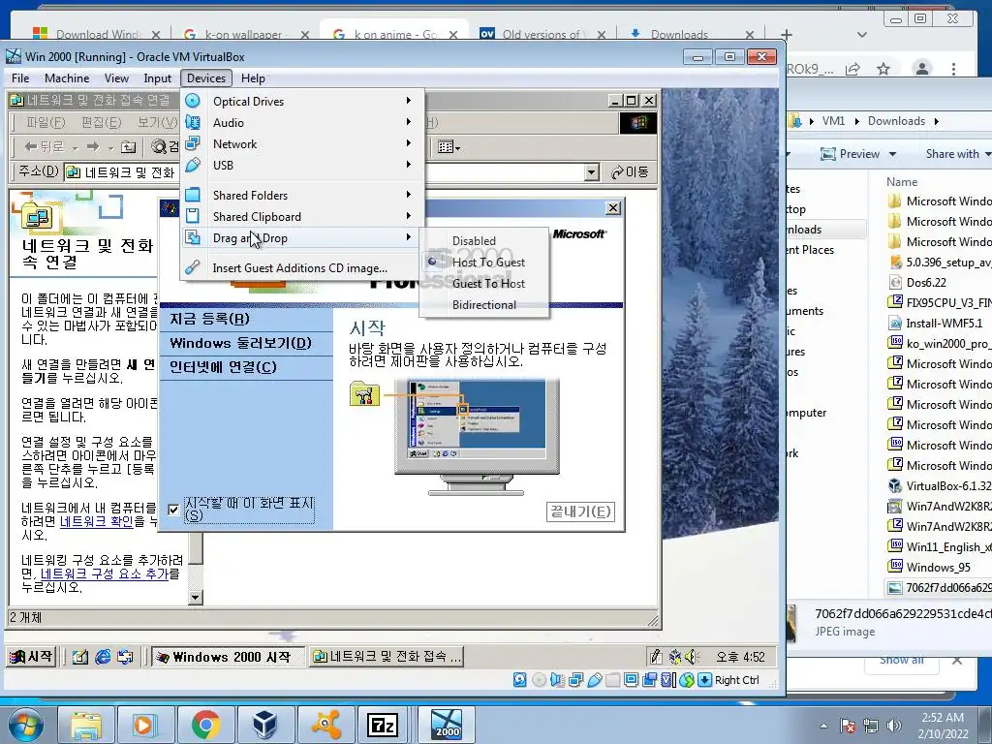Click the Show Desktop quick launch icon
992x744 pixels.
tap(80, 658)
